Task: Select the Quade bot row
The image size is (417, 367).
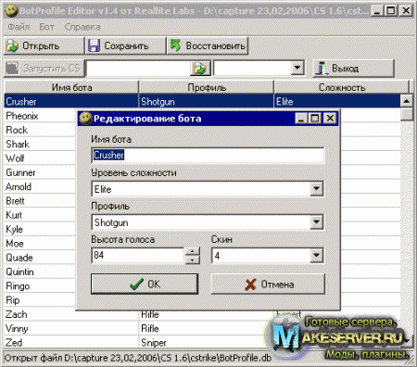Action: [40, 258]
